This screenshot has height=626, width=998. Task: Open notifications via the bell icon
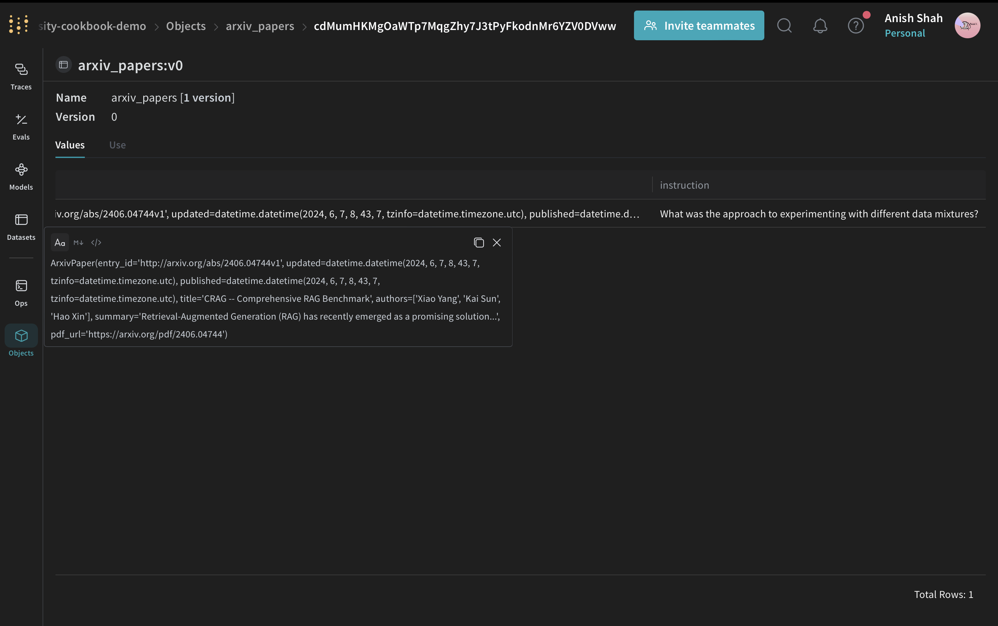tap(820, 25)
